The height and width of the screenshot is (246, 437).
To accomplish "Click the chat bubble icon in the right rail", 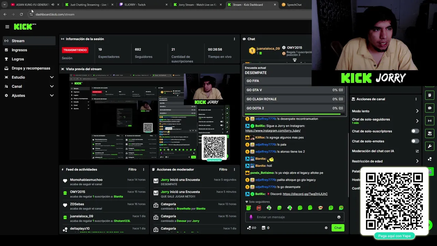I will coord(429,108).
